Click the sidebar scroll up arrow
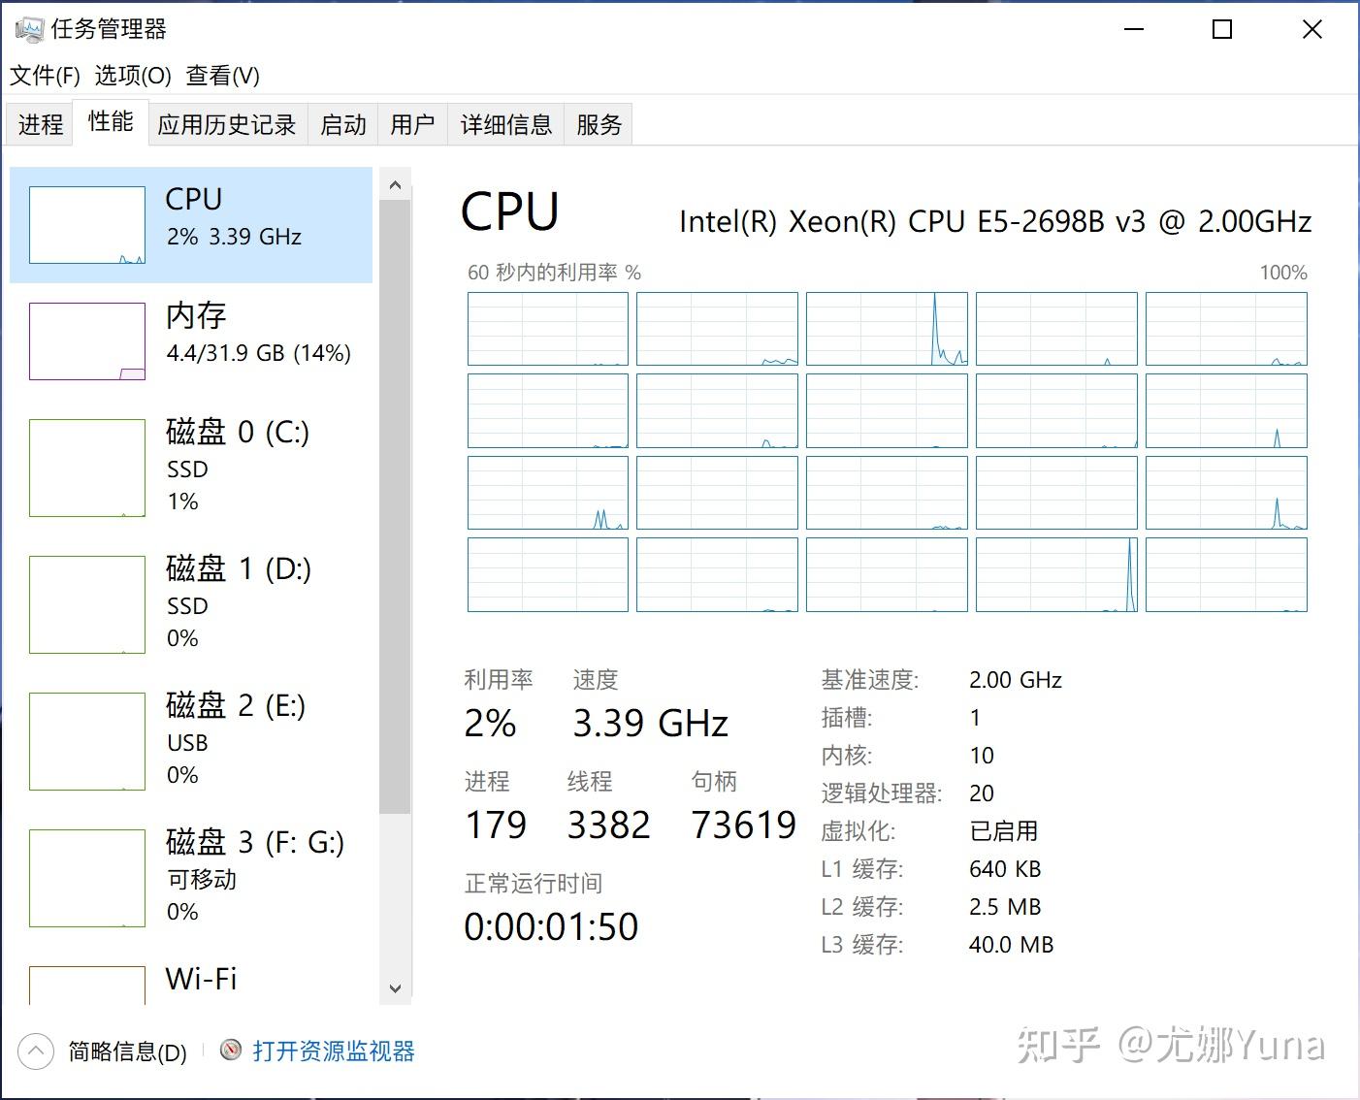The width and height of the screenshot is (1360, 1100). (x=395, y=184)
